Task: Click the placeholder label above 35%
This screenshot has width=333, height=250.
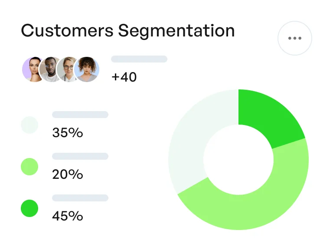Action: 80,115
